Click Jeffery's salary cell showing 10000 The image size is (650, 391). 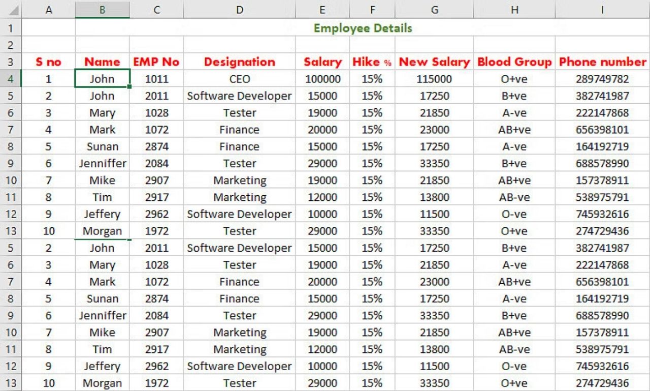[322, 214]
